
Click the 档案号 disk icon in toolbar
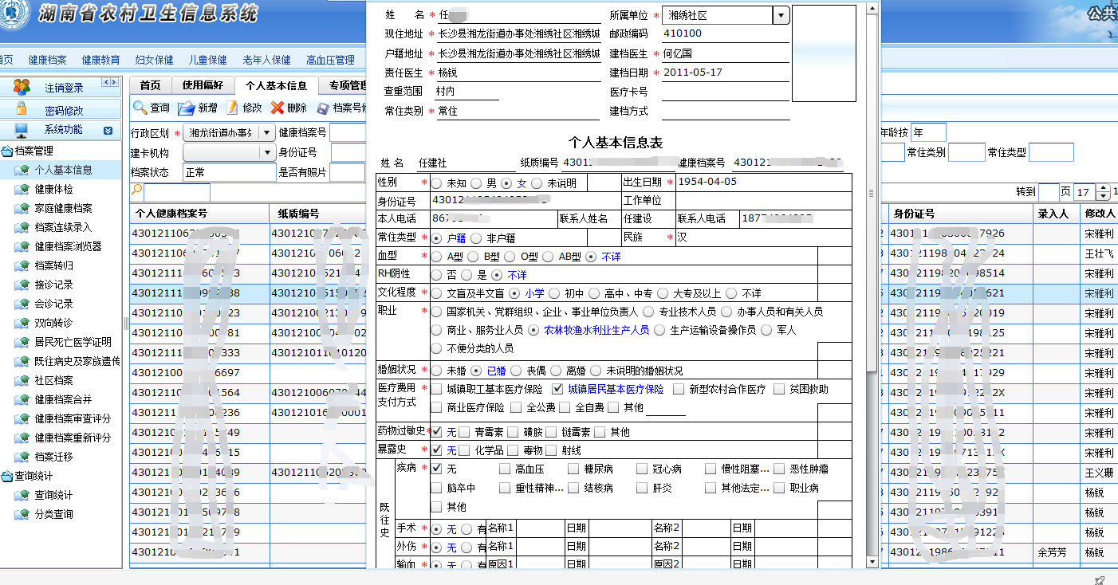[323, 108]
